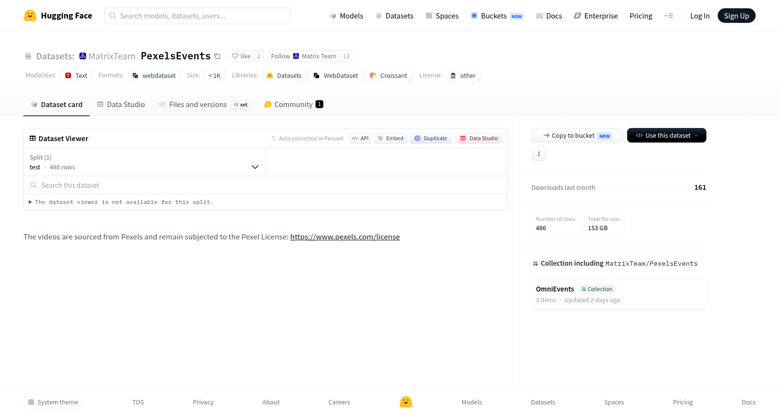The height and width of the screenshot is (419, 779).
Task: Open the Data Studio tab
Action: tap(121, 105)
